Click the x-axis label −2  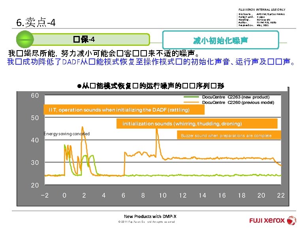[x=45, y=195]
